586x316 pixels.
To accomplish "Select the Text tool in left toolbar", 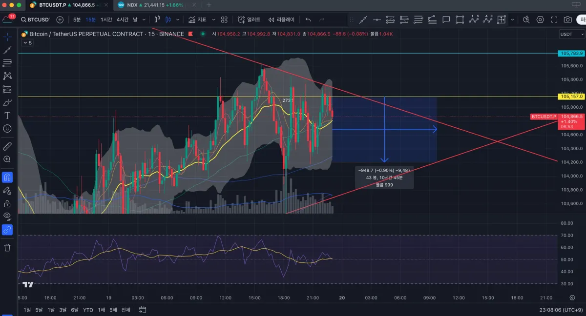I will 7,116.
